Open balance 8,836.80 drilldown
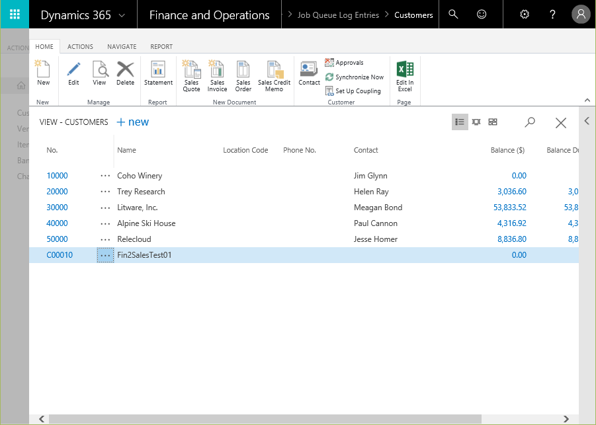 [x=512, y=239]
